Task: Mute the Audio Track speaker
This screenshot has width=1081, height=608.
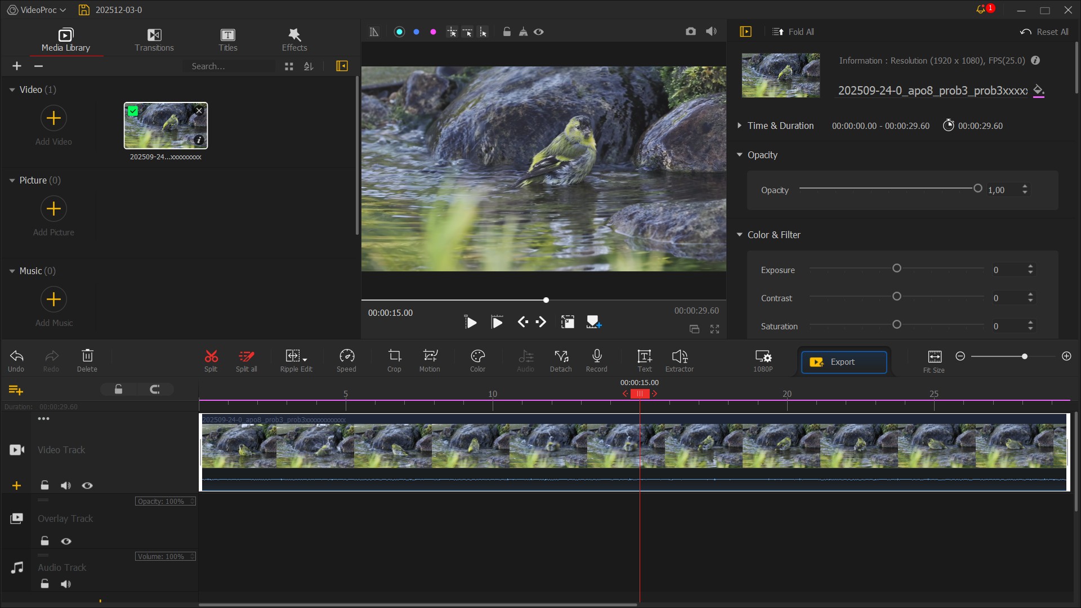Action: 66,584
